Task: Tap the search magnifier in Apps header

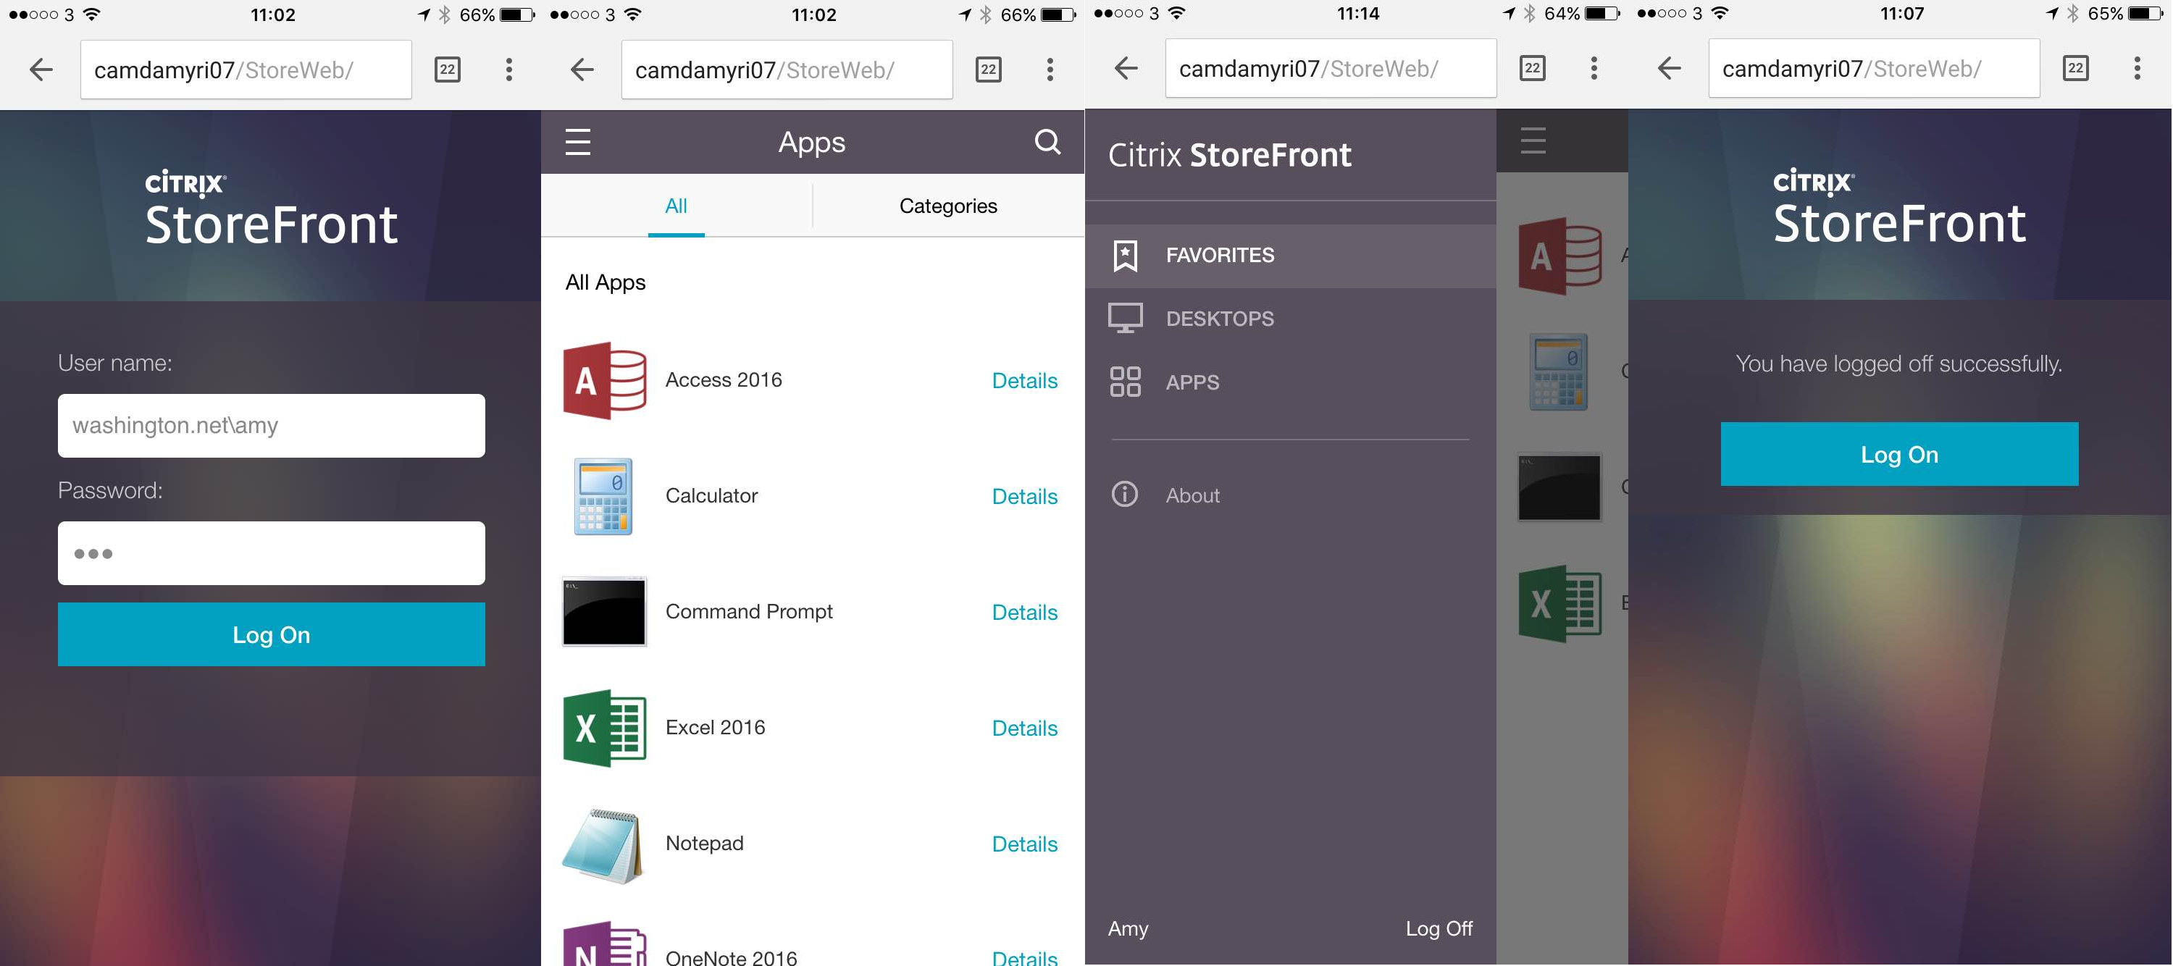Action: [x=1047, y=142]
